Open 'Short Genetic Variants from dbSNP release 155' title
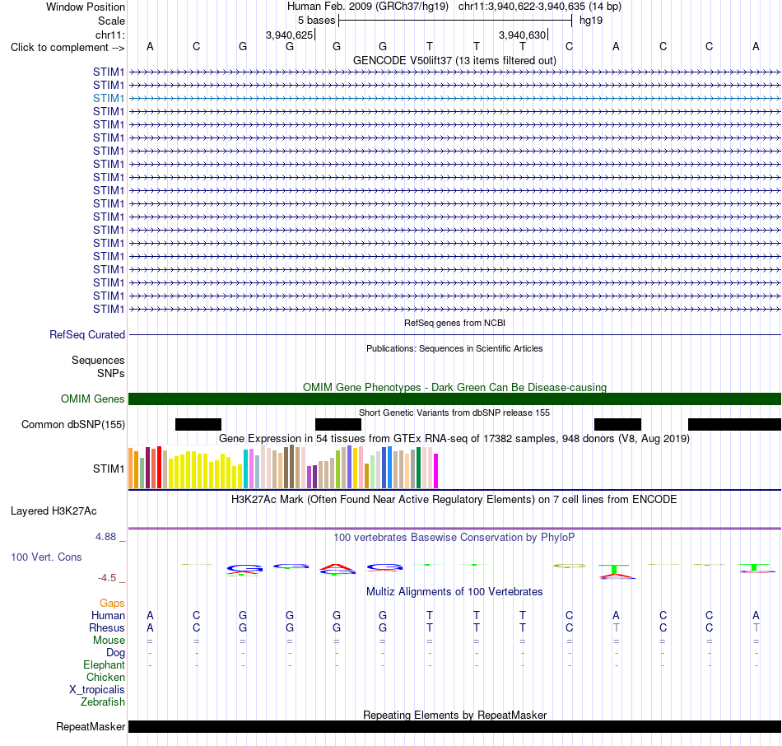 (x=454, y=413)
